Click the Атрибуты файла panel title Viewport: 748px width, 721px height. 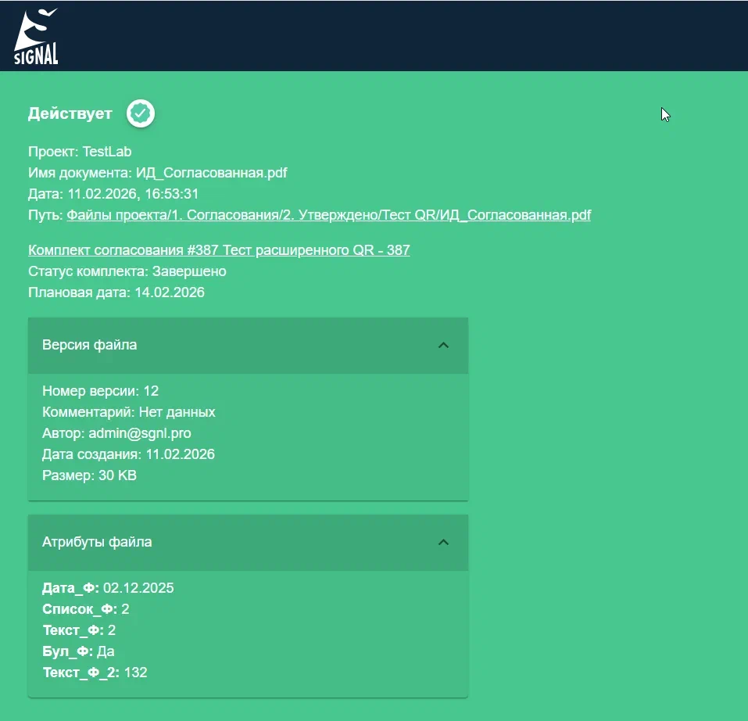click(x=97, y=542)
